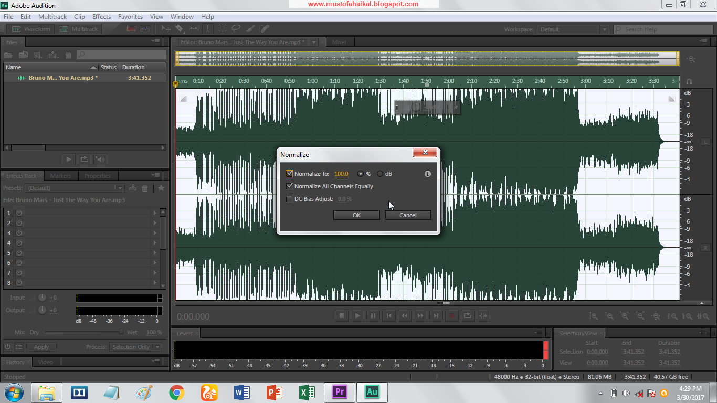Select the Time Selection tool

tap(208, 29)
